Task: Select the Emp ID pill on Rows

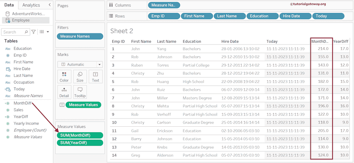Action: coord(164,16)
